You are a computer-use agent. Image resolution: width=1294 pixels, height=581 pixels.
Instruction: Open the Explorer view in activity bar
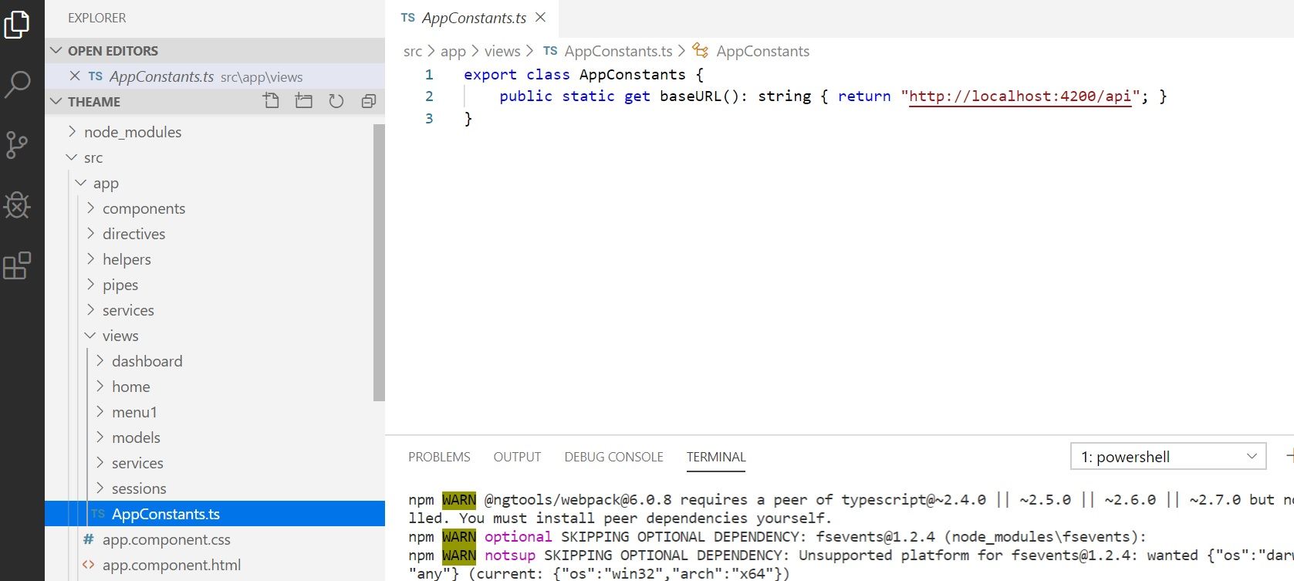click(x=17, y=25)
